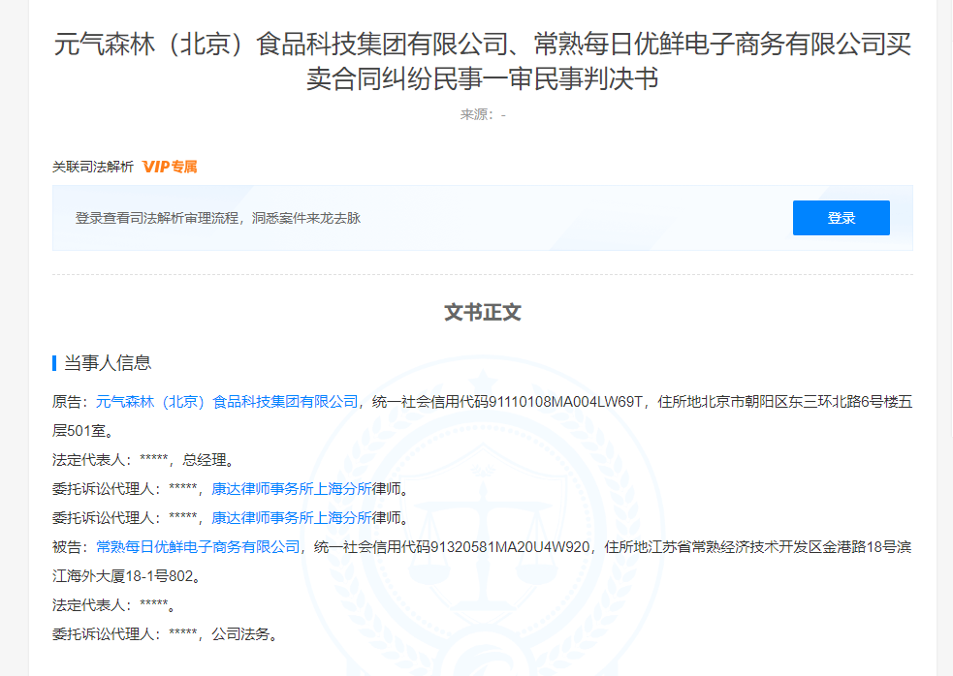Click the blue 登录 button

(x=841, y=218)
